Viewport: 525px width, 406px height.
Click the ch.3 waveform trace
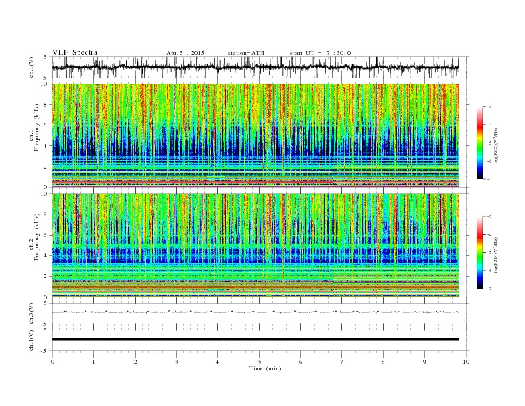pos(255,312)
